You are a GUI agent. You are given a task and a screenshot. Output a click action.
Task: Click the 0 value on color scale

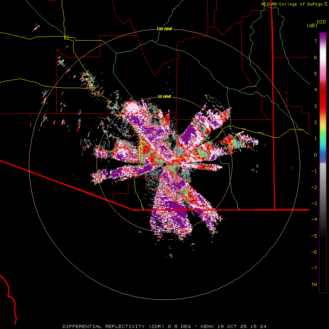pyautogui.click(x=315, y=155)
